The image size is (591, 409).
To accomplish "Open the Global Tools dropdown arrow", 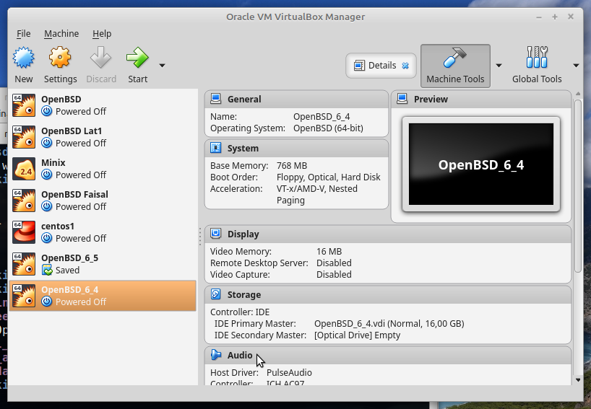I will click(576, 66).
